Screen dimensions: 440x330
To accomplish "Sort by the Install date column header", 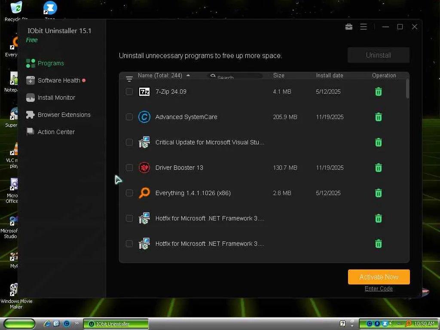I will coord(330,75).
